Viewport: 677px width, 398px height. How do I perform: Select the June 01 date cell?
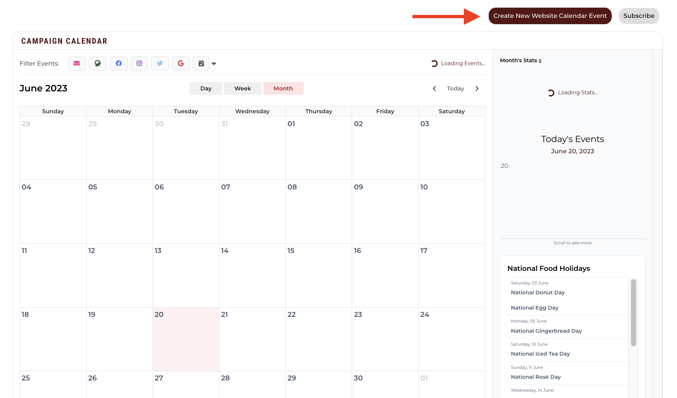pyautogui.click(x=319, y=148)
